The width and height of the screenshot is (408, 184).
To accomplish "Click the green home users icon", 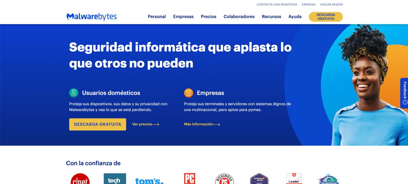I will pos(74,93).
